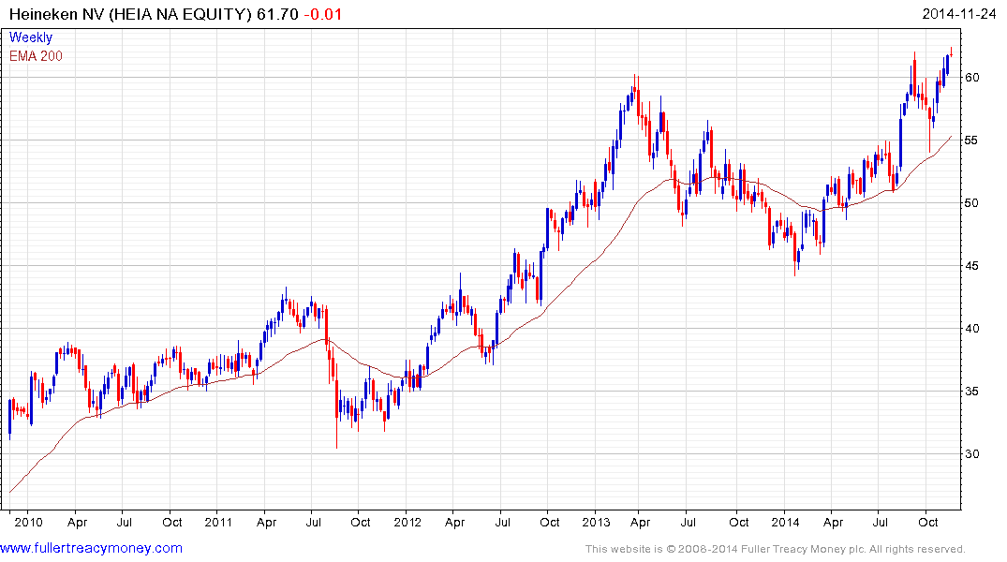Click the Weekly interval label
1007x562 pixels.
tap(31, 37)
